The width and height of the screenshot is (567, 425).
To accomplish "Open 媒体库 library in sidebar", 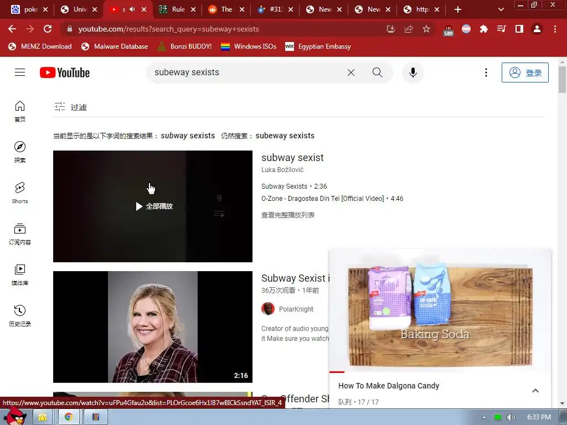I will tap(20, 275).
